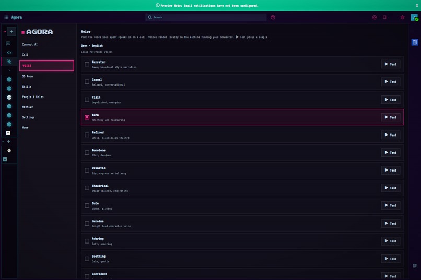Tick the Adoring voice checkbox

(x=87, y=241)
